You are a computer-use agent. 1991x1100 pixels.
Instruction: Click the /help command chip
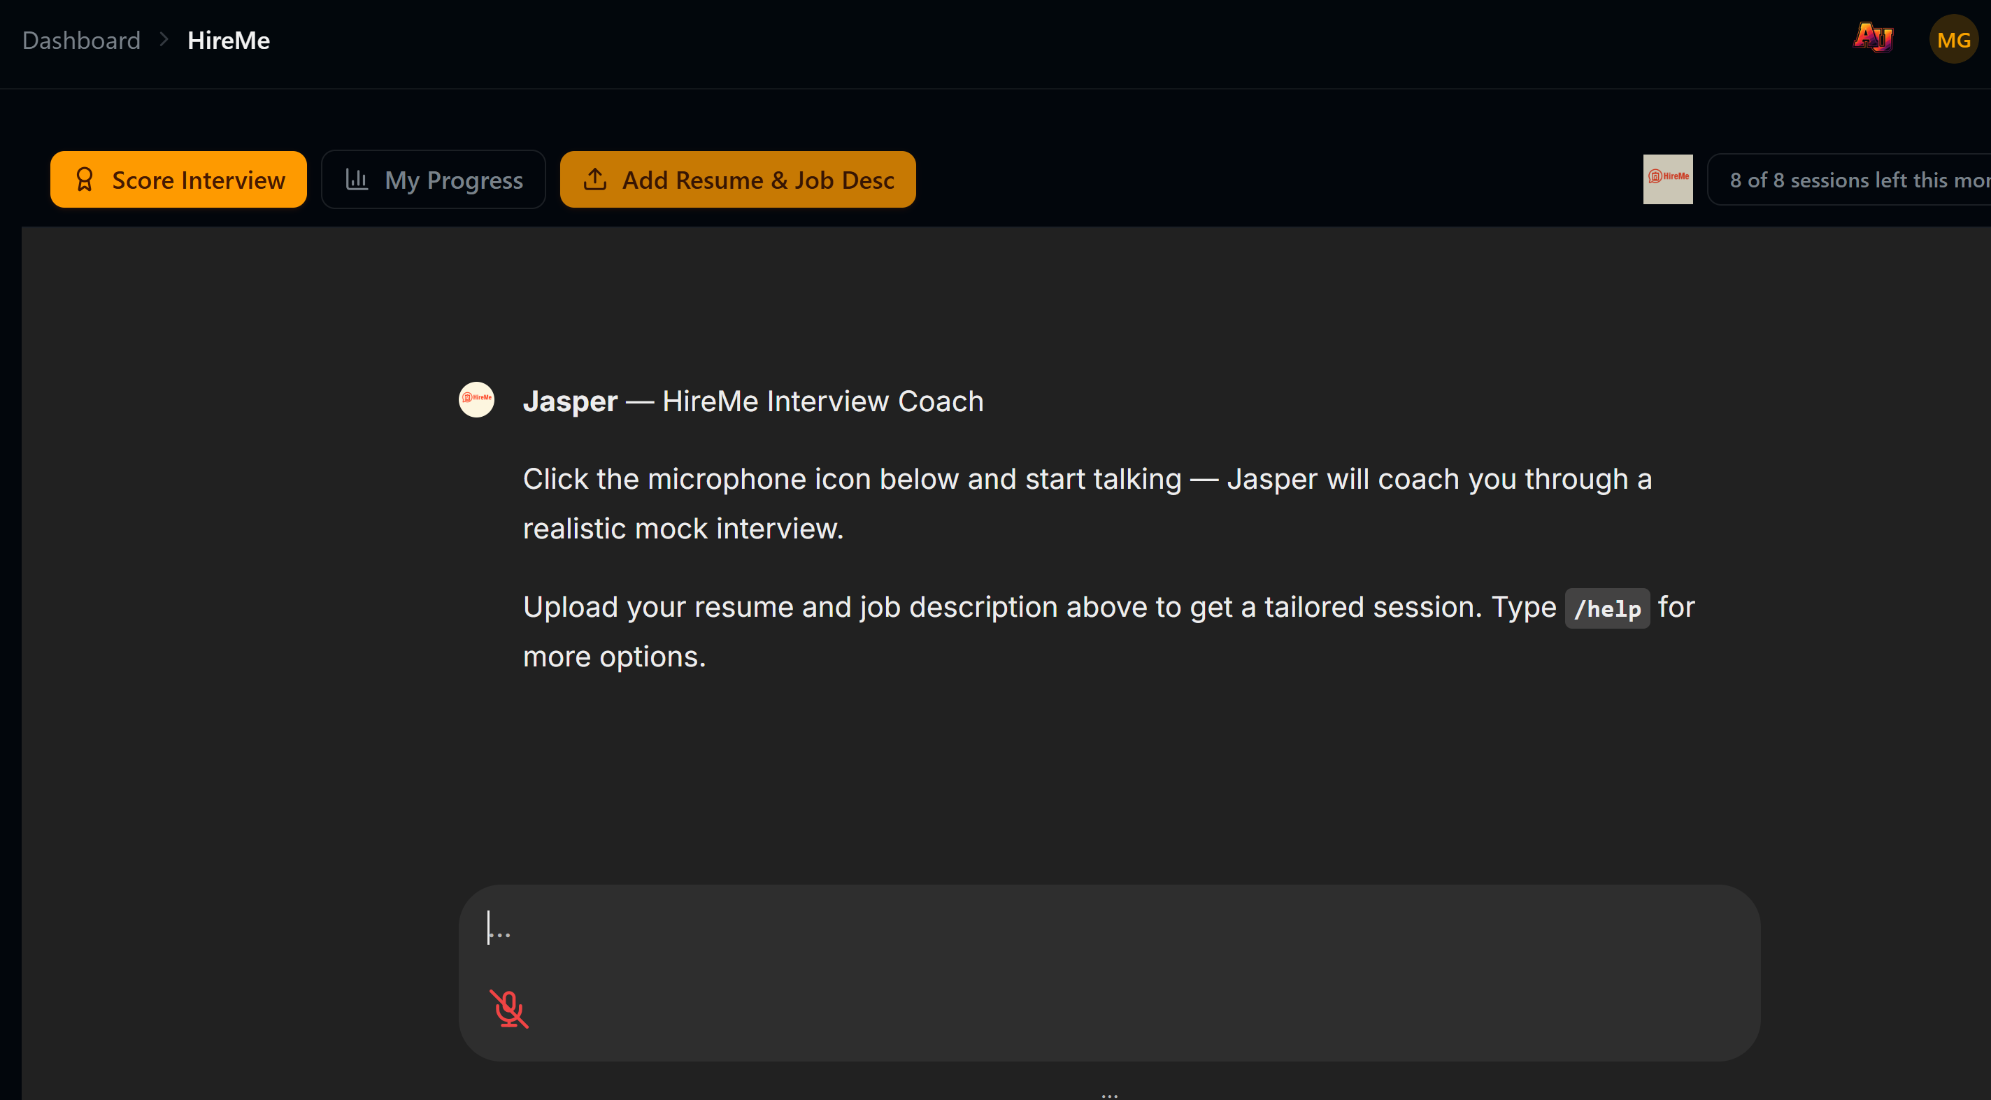pos(1607,608)
